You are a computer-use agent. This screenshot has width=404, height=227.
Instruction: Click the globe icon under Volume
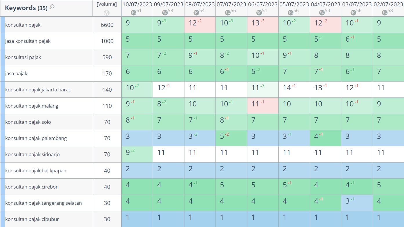(x=107, y=13)
